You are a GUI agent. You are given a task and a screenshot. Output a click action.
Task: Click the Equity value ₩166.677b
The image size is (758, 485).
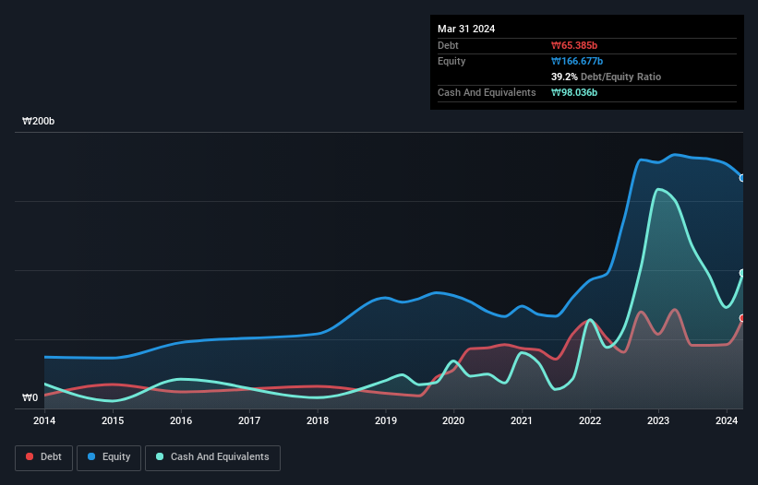click(577, 61)
